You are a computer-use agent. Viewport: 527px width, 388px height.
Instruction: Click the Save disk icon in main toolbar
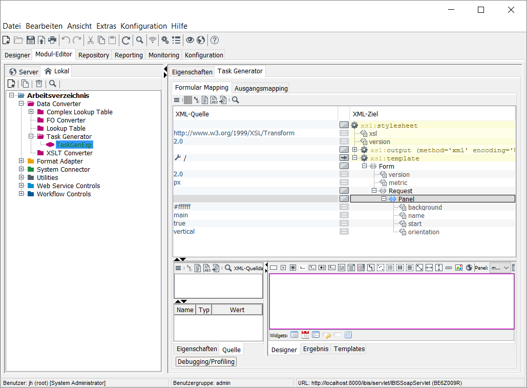coord(30,40)
